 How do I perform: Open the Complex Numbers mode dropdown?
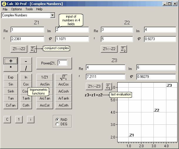click(x=53, y=15)
